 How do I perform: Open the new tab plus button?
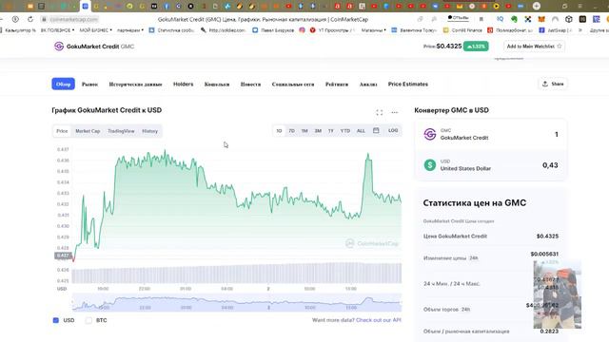(537, 6)
